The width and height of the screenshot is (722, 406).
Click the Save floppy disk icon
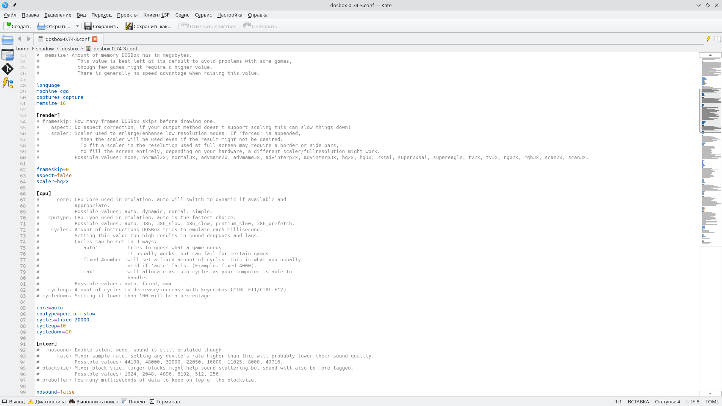pyautogui.click(x=88, y=26)
